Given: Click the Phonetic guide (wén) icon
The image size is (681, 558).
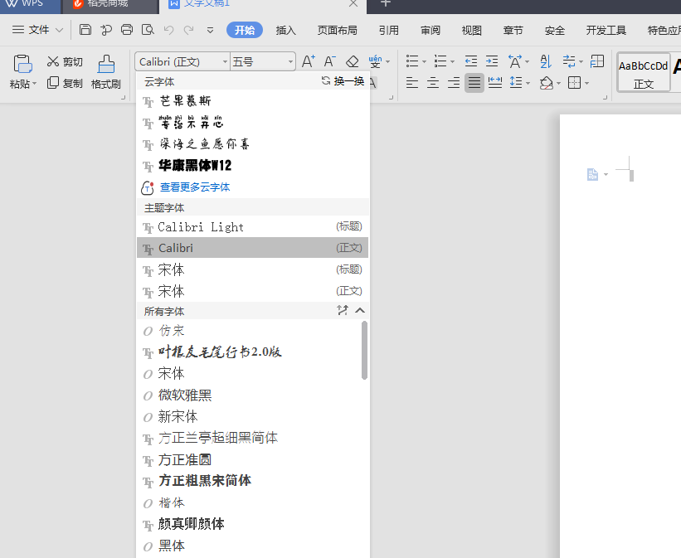Looking at the screenshot, I should (x=375, y=61).
